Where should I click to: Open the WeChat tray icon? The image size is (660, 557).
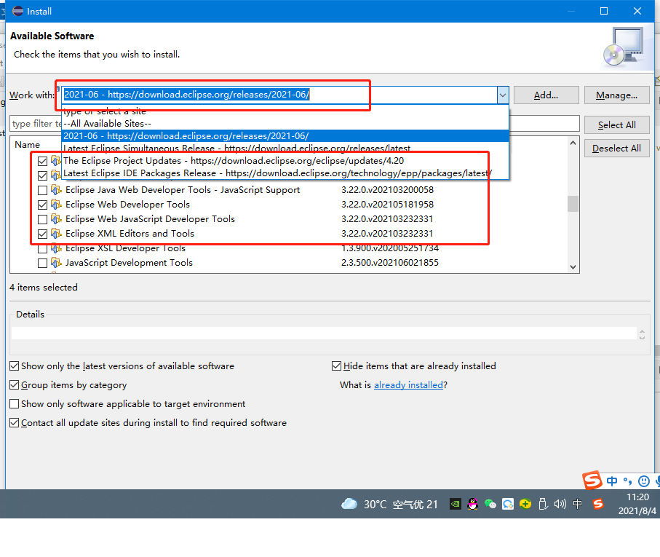[490, 504]
